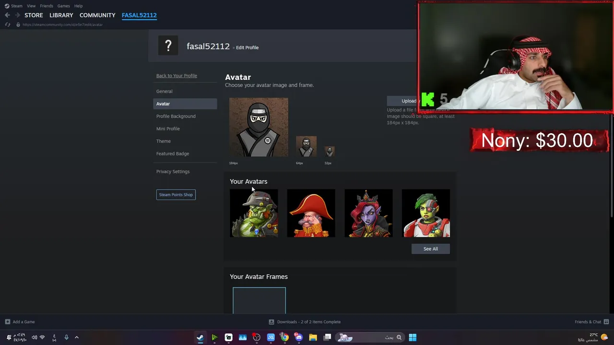This screenshot has width=614, height=345.
Task: Click the weather widget showing 27°C
Action: tap(592, 337)
